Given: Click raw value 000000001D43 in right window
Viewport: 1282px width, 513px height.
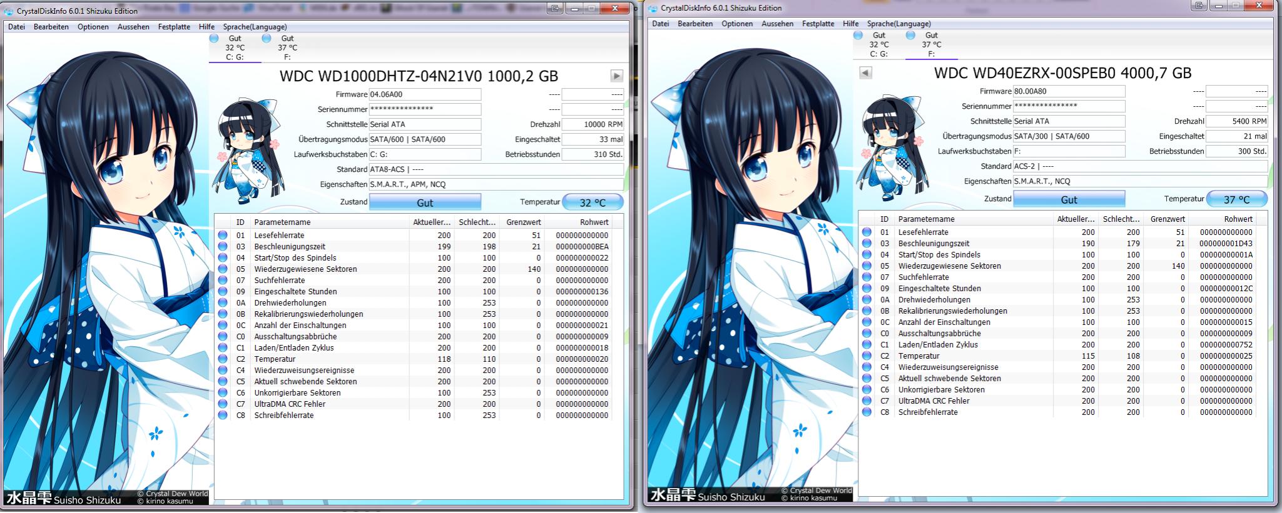Looking at the screenshot, I should (x=1226, y=243).
